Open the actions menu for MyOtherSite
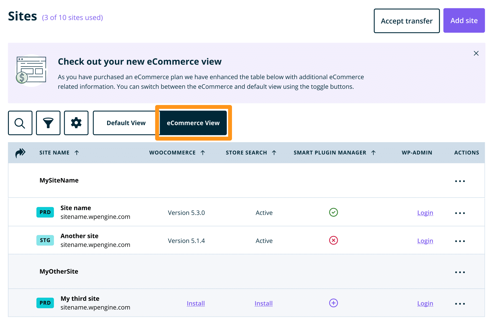The width and height of the screenshot is (498, 325). click(460, 272)
